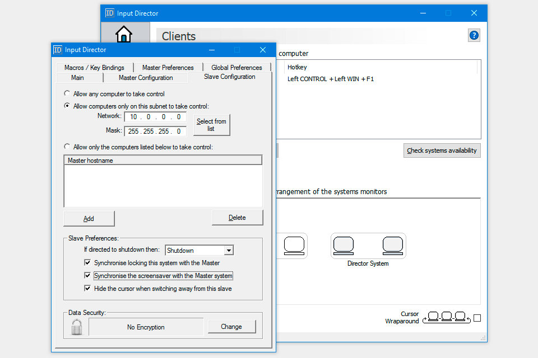Select the Director System left monitor icon
The image size is (538, 358).
coord(344,246)
